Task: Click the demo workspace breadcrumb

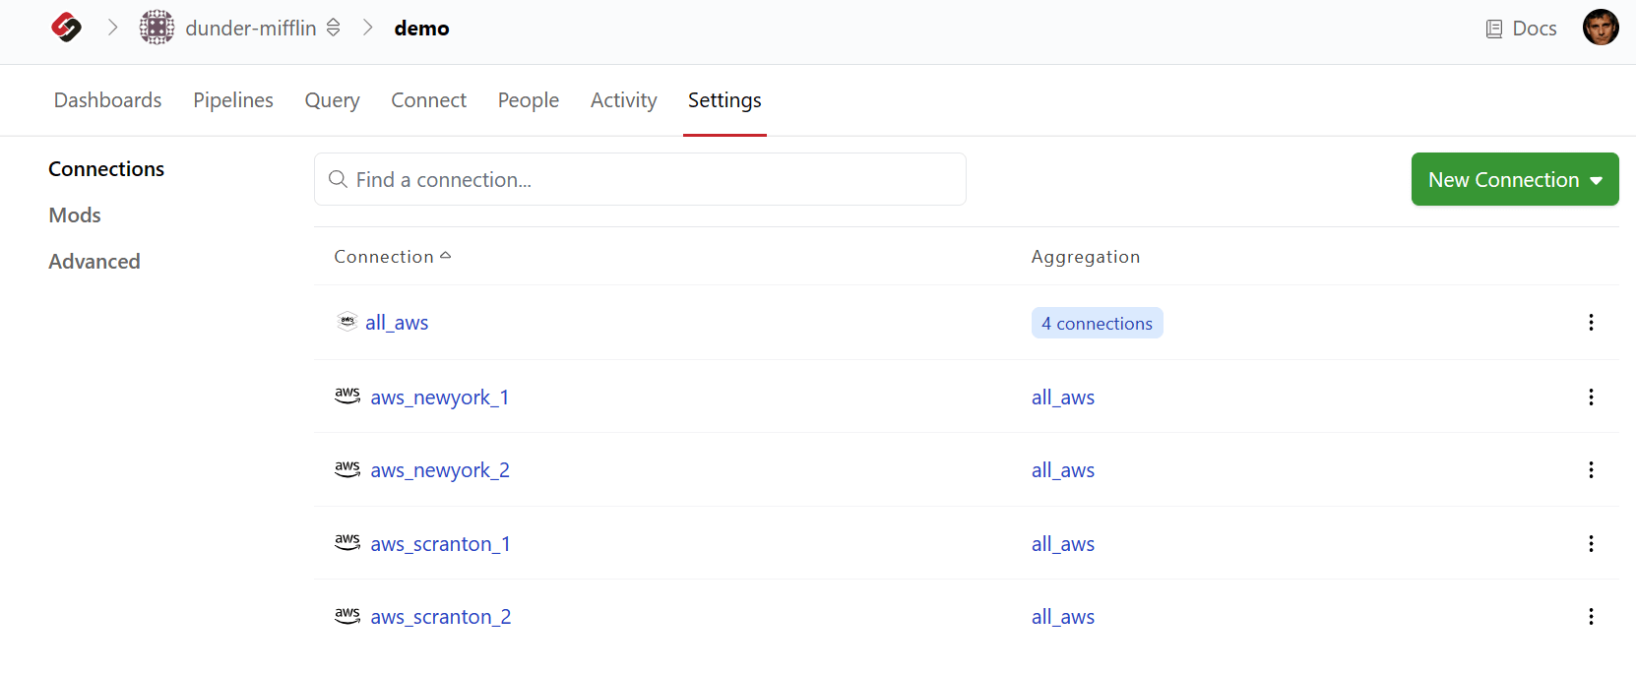Action: pyautogui.click(x=421, y=29)
